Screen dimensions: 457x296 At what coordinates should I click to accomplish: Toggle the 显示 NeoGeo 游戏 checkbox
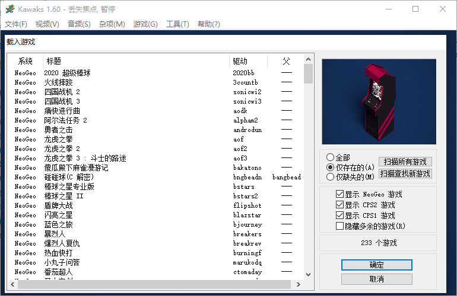click(339, 194)
